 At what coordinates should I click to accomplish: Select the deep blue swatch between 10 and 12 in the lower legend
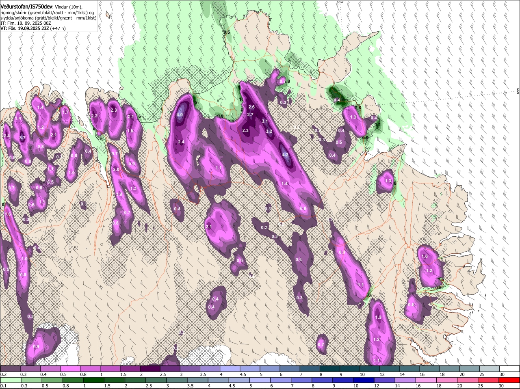tap(364, 380)
